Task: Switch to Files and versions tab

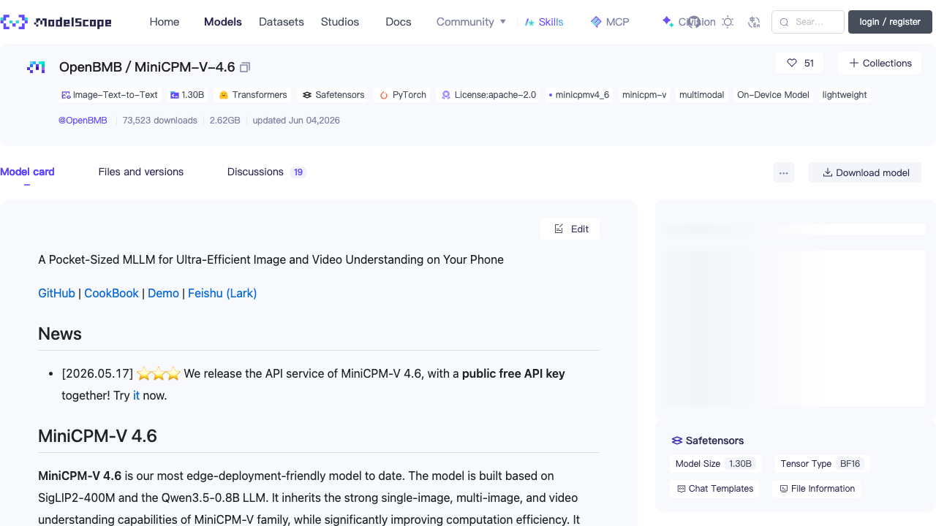Action: point(141,172)
